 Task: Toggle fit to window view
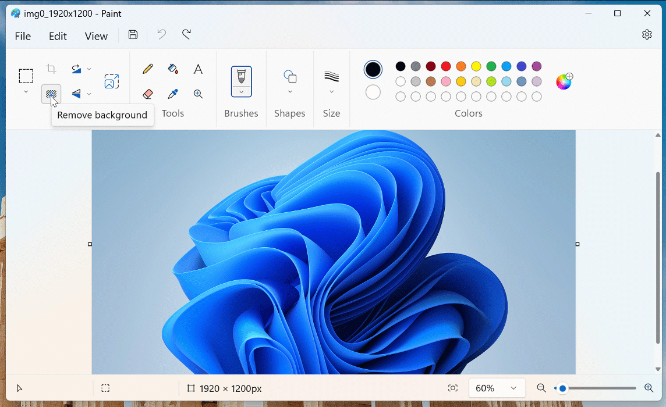(453, 388)
